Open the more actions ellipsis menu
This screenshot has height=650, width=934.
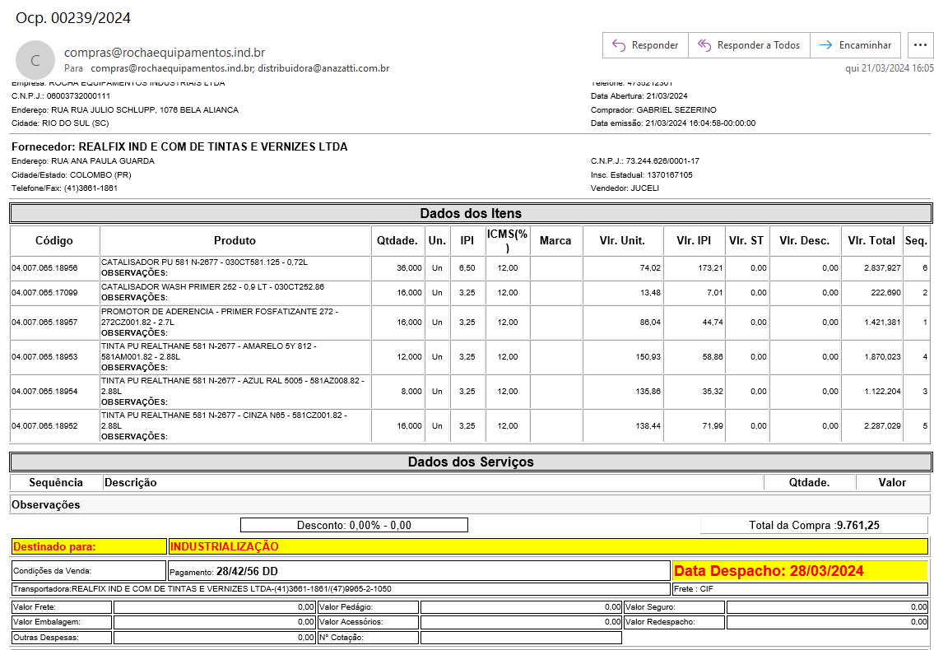click(x=920, y=45)
